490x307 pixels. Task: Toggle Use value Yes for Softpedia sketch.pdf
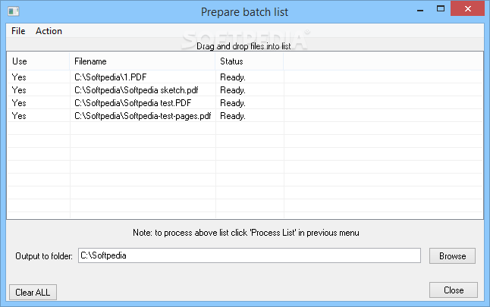pyautogui.click(x=19, y=90)
